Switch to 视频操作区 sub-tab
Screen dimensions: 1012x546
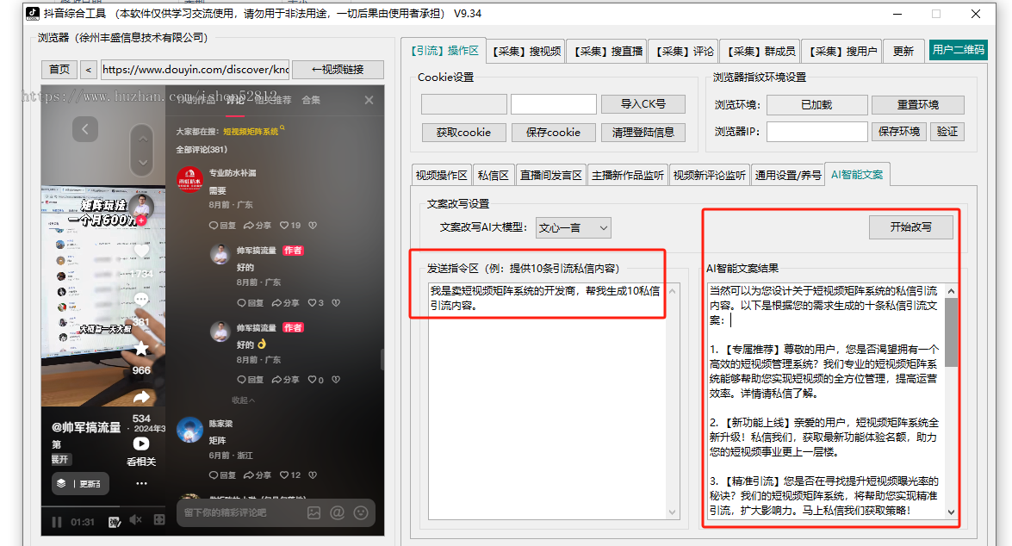pos(442,175)
